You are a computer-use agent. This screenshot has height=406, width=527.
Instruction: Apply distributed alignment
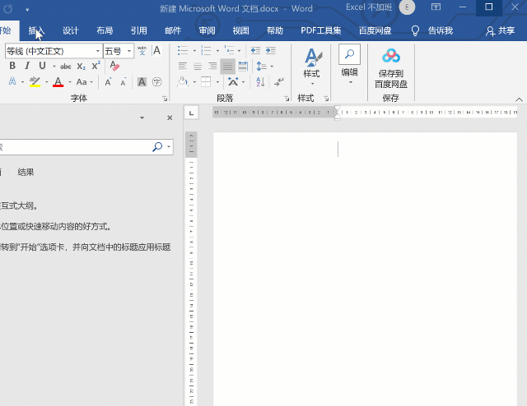click(x=243, y=66)
